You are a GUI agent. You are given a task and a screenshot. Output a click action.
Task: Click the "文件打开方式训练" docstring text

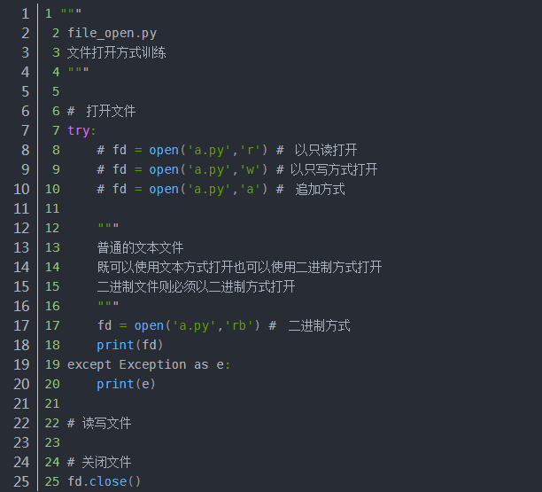117,52
